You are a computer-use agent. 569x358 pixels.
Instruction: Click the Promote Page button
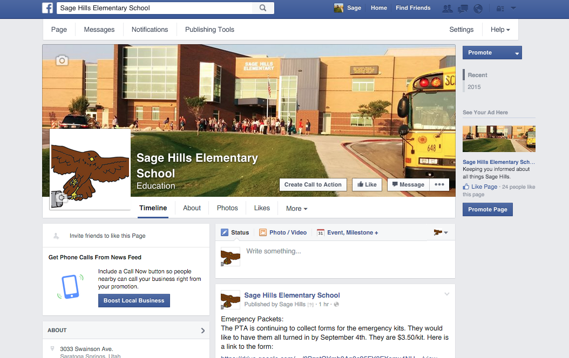click(487, 209)
